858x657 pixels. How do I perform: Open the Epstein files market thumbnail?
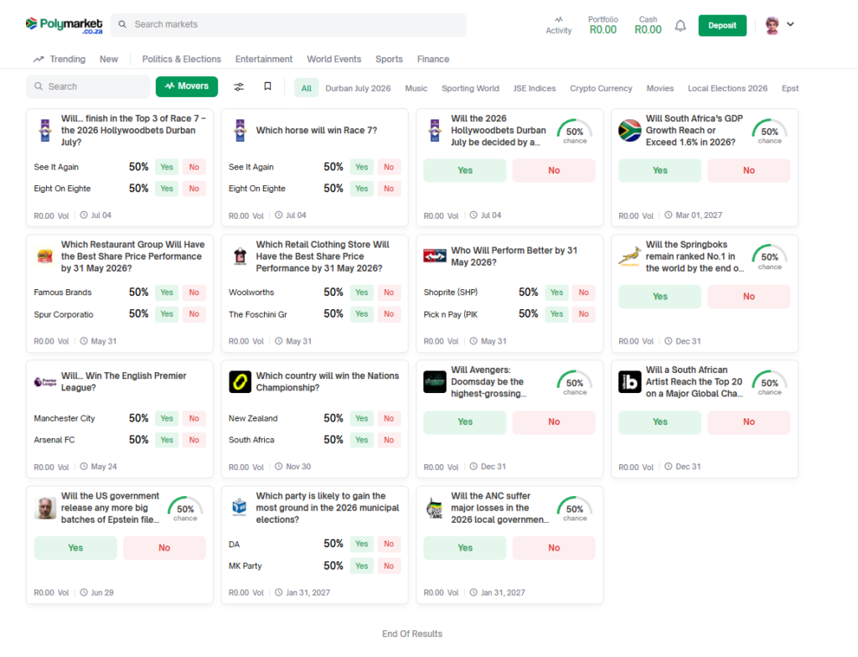tap(45, 508)
